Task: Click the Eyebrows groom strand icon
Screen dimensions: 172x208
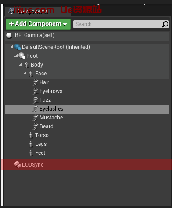Action: [x=36, y=91]
